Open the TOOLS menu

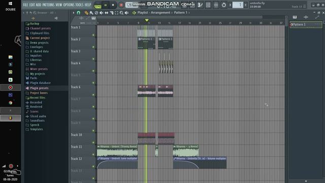coord(79,5)
